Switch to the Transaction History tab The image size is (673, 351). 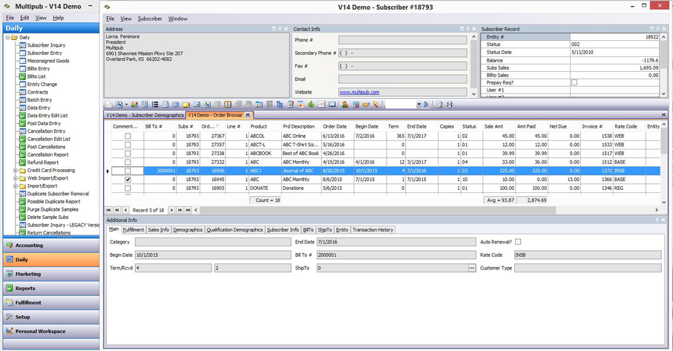(x=372, y=230)
